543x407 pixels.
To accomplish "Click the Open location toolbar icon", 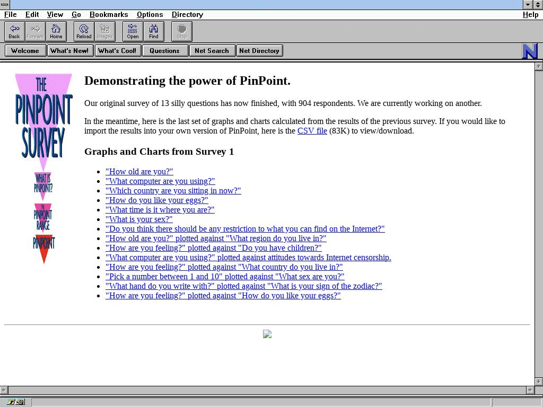I will click(133, 31).
